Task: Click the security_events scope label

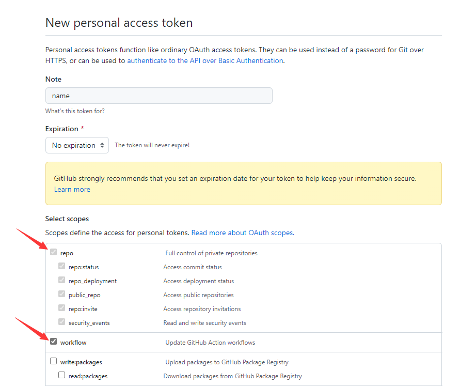Action: pyautogui.click(x=89, y=323)
